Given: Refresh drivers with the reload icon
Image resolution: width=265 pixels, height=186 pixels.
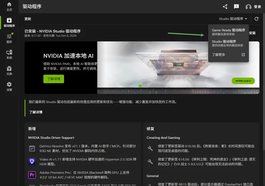Looking at the screenshot, I should [256, 19].
